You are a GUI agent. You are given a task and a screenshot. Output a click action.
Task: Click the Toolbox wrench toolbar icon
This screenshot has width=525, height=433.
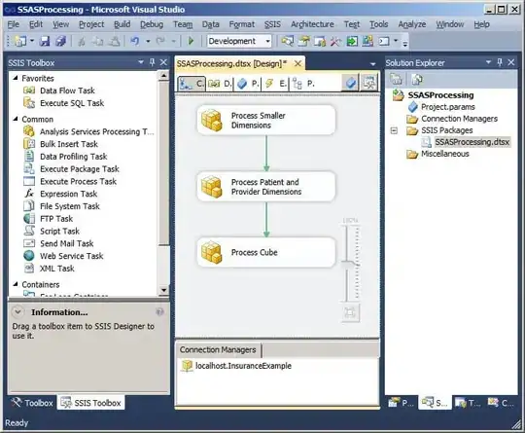[335, 41]
